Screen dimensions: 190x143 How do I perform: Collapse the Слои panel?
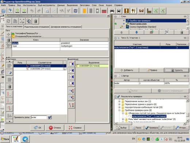tap(115, 16)
